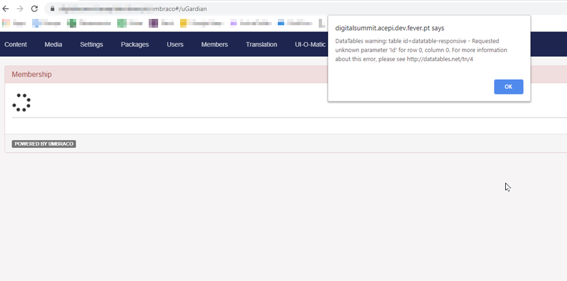This screenshot has width=567, height=281.
Task: Open the purple-icon bookmark in bookmarks bar
Action: (161, 23)
